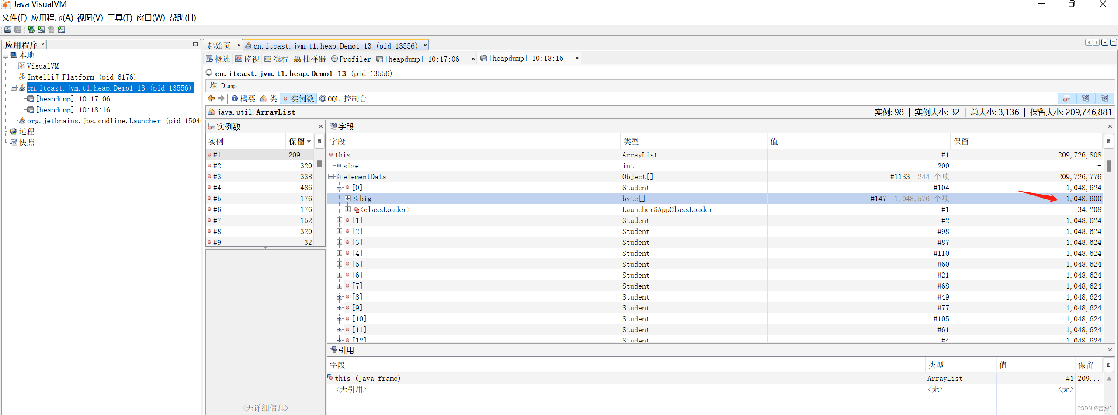Go back with the left arrow icon

point(212,98)
